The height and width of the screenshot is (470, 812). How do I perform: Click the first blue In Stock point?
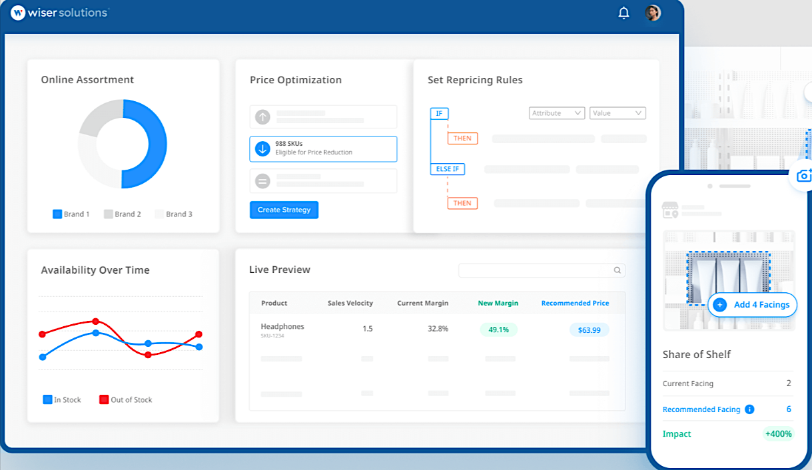click(x=43, y=357)
